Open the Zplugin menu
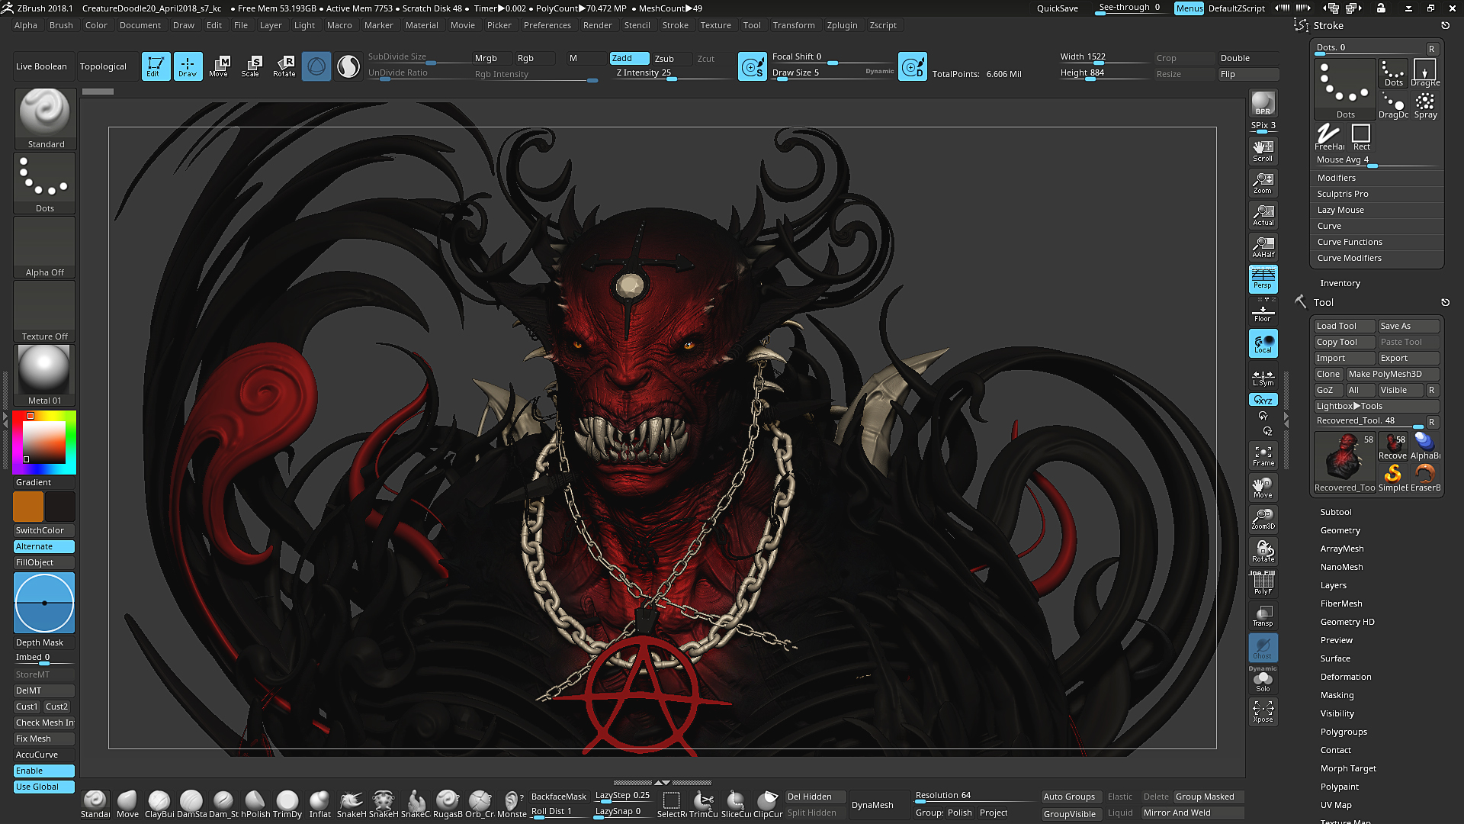Viewport: 1464px width, 824px height. [x=842, y=25]
